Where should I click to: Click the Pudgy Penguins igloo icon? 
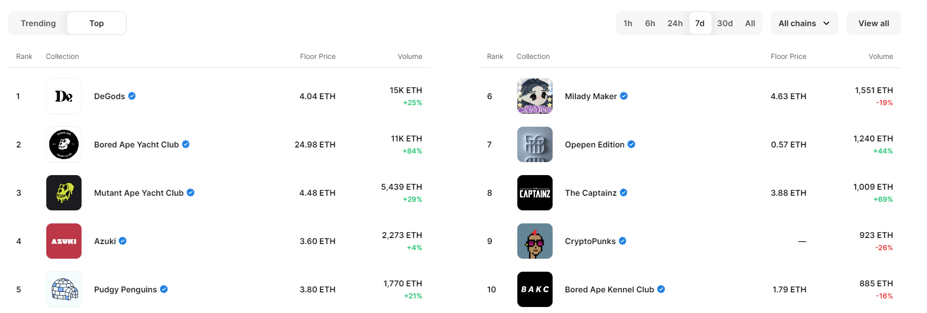click(x=64, y=289)
